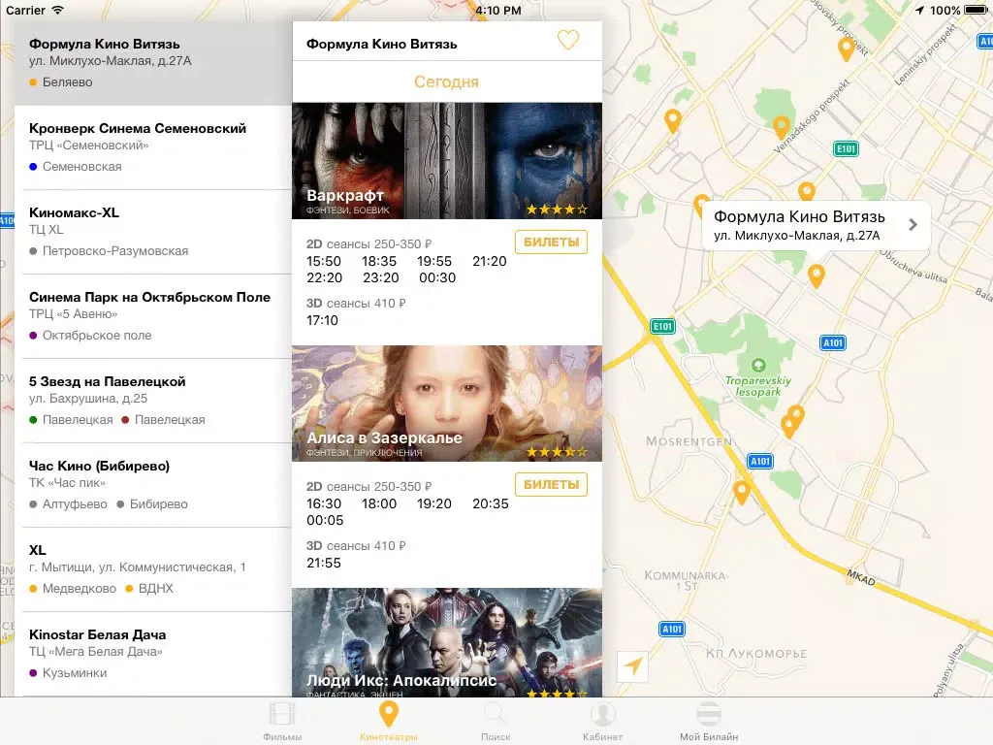993x745 pixels.
Task: Choose the 22:20 Варкрафт showtime
Action: (324, 277)
